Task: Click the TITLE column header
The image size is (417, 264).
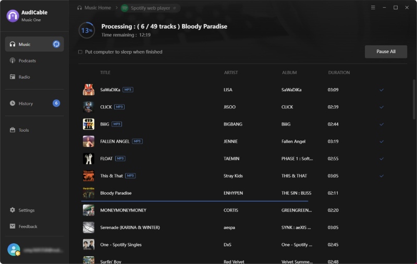Action: (105, 72)
